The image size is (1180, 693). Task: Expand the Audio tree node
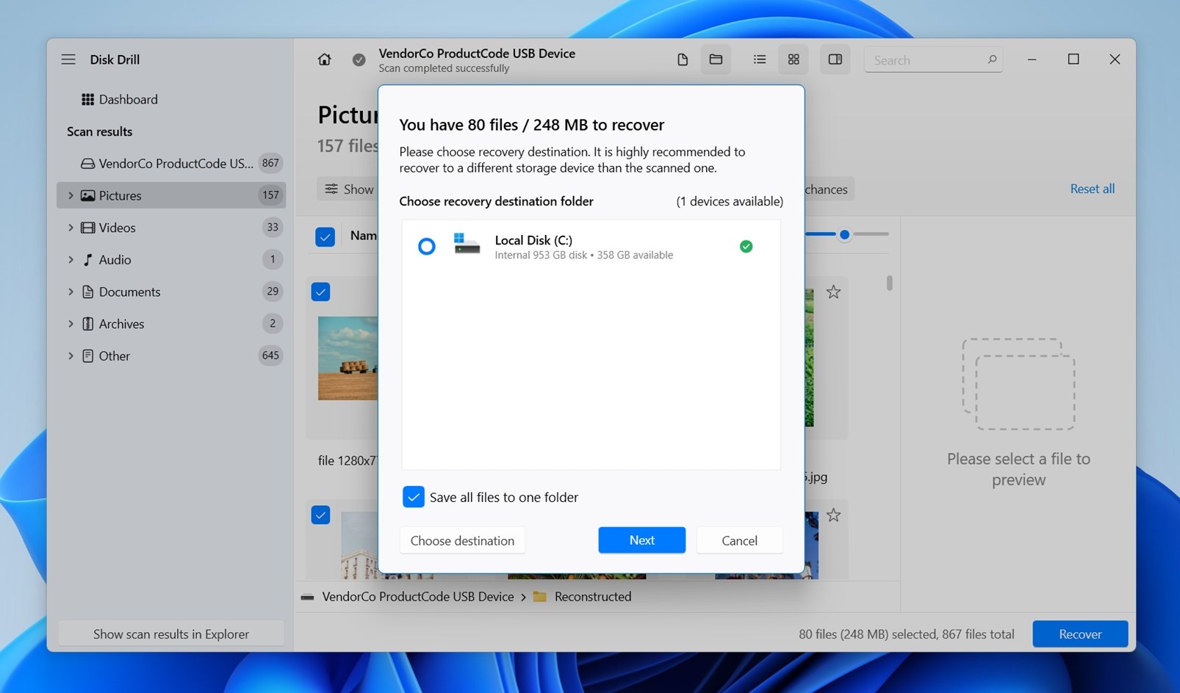click(71, 260)
